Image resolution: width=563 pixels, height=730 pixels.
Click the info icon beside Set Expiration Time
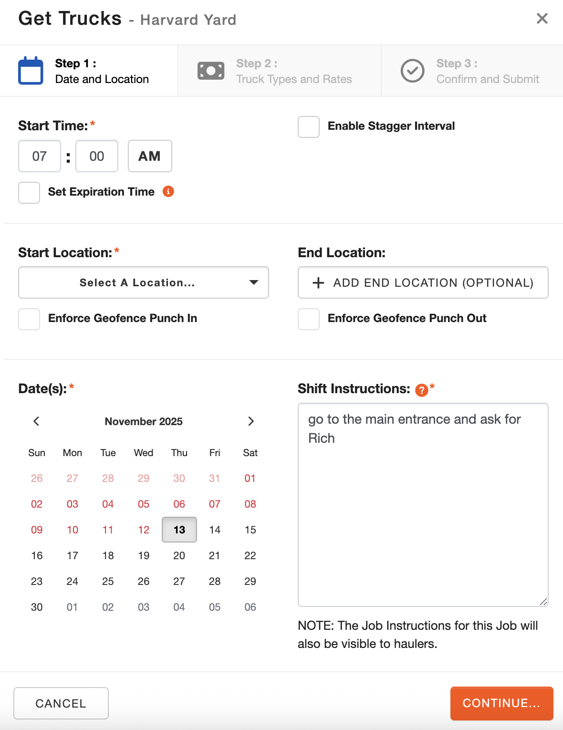(168, 191)
